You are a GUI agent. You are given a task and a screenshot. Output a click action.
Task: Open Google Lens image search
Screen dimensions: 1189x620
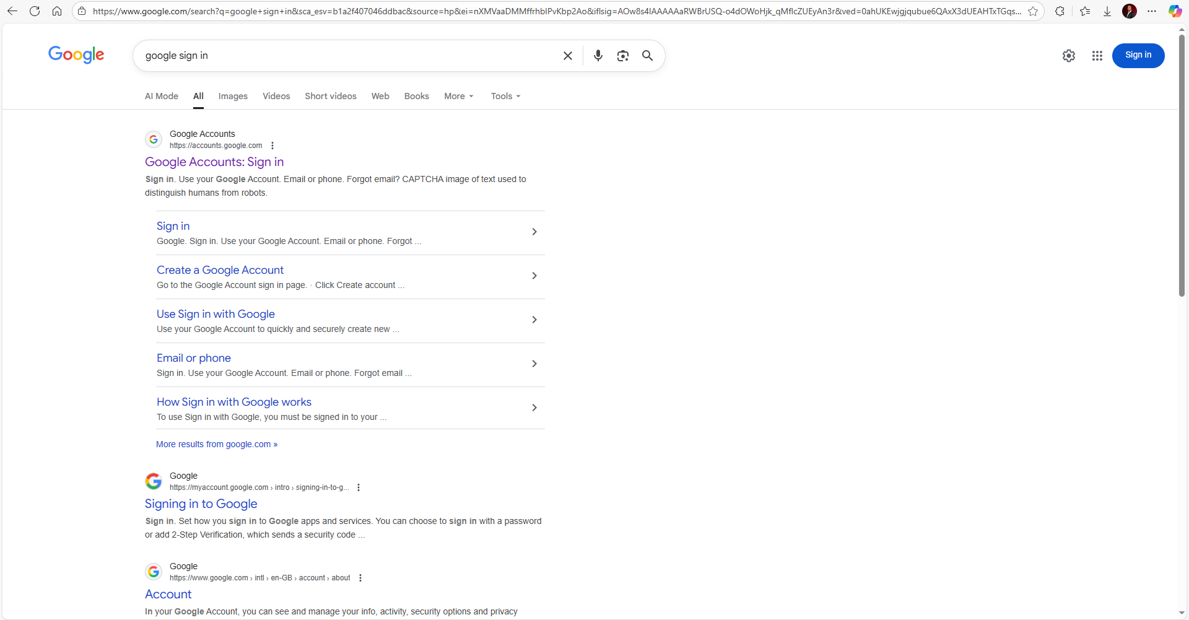click(622, 56)
